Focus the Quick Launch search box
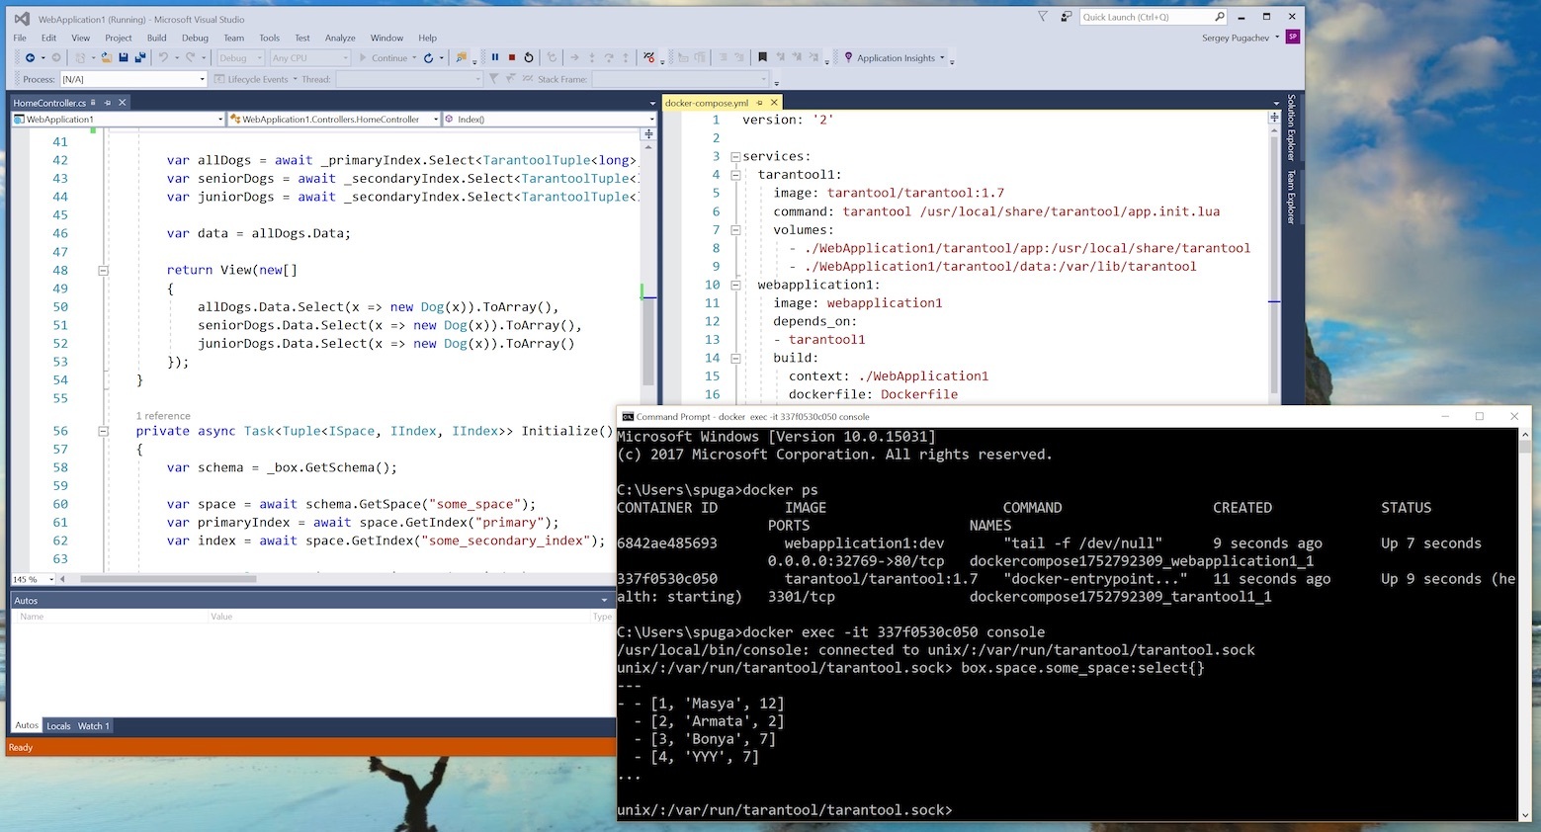The image size is (1541, 832). (x=1145, y=17)
